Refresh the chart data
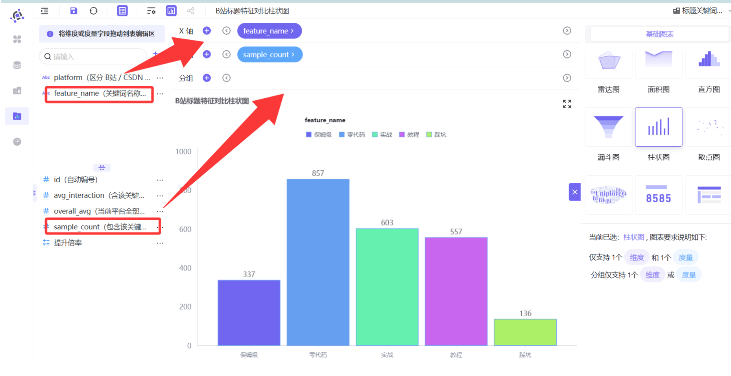This screenshot has height=376, width=731. tap(93, 11)
